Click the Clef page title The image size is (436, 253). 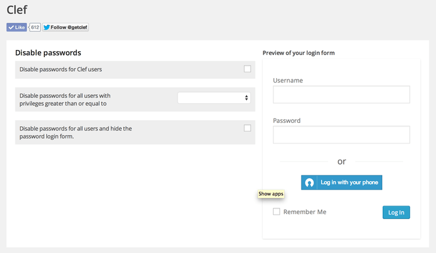coord(17,10)
